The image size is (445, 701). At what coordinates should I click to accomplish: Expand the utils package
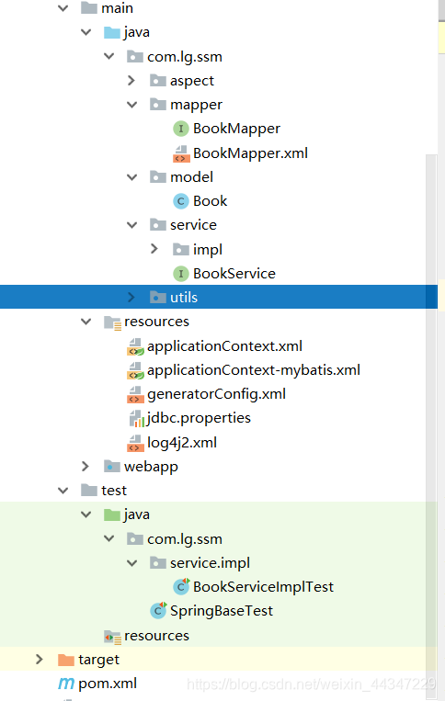click(131, 298)
